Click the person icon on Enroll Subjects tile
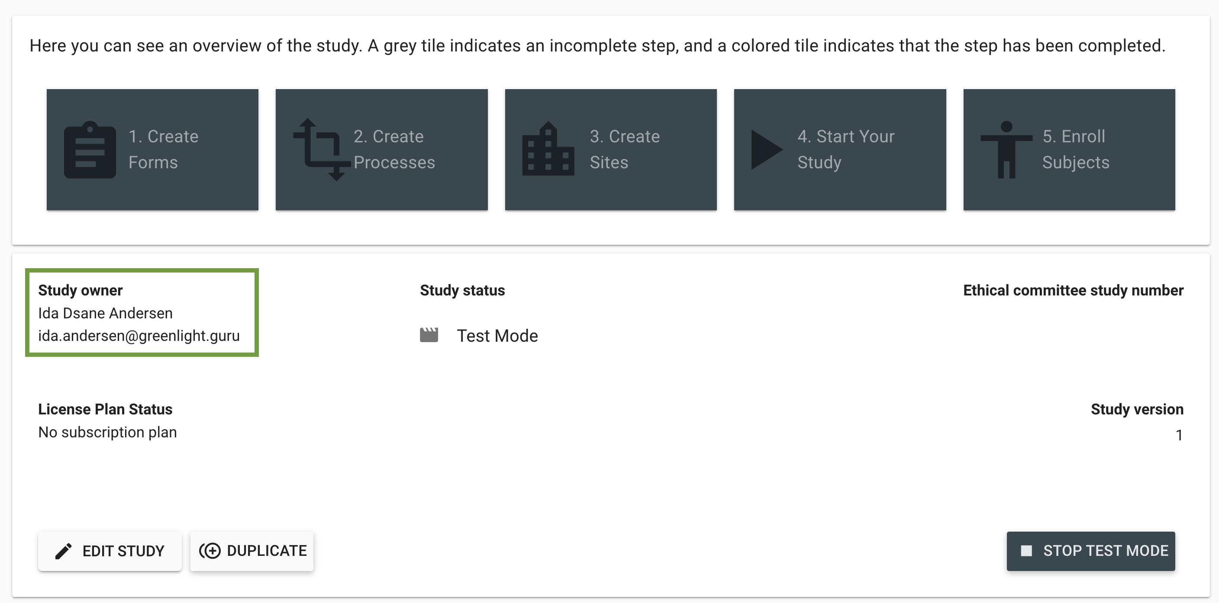Image resolution: width=1219 pixels, height=603 pixels. (1006, 149)
